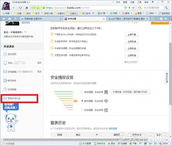This screenshot has width=172, height=146.
Task: Expand more bookmarks chevron
Action: (93, 13)
